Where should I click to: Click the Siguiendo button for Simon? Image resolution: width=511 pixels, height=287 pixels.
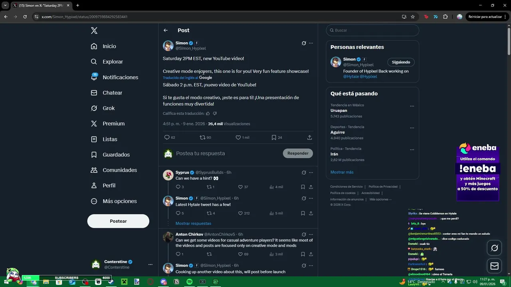click(401, 62)
